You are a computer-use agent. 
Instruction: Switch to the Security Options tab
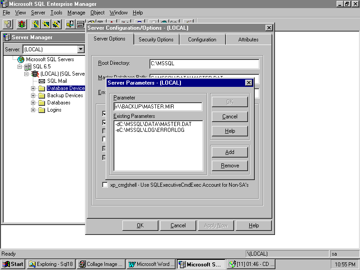coord(156,40)
